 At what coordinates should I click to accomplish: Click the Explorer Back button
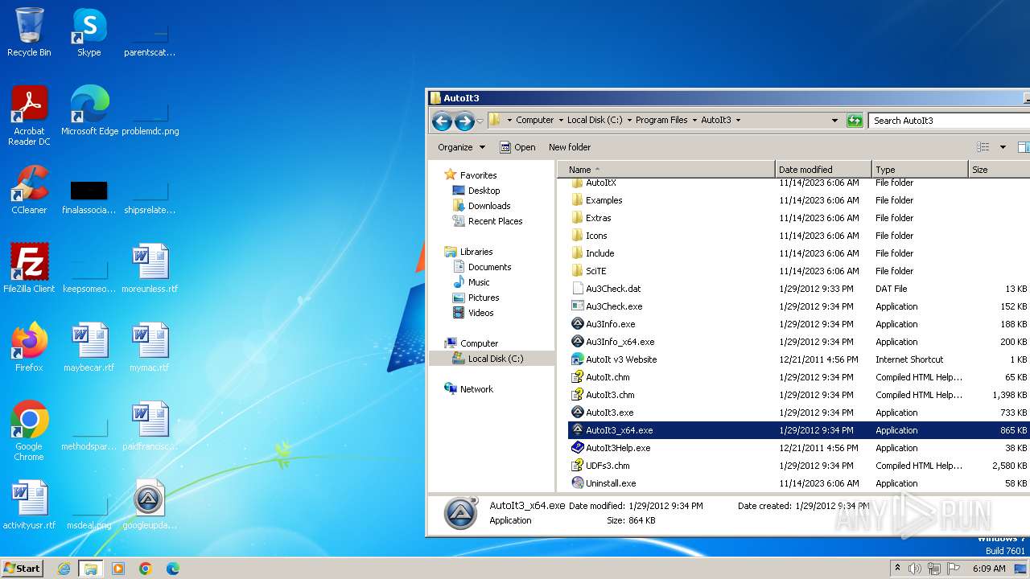tap(442, 121)
